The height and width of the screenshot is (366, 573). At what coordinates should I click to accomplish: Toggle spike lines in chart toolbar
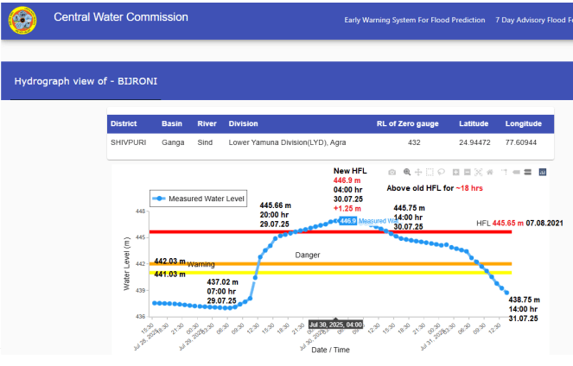tap(504, 173)
